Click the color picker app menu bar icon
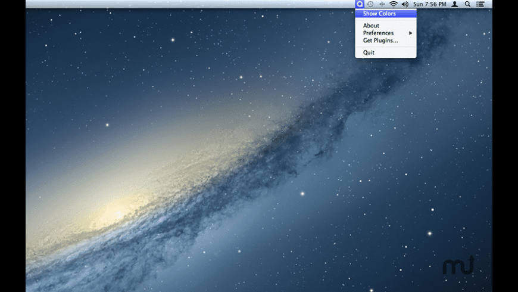The width and height of the screenshot is (518, 292). click(359, 4)
